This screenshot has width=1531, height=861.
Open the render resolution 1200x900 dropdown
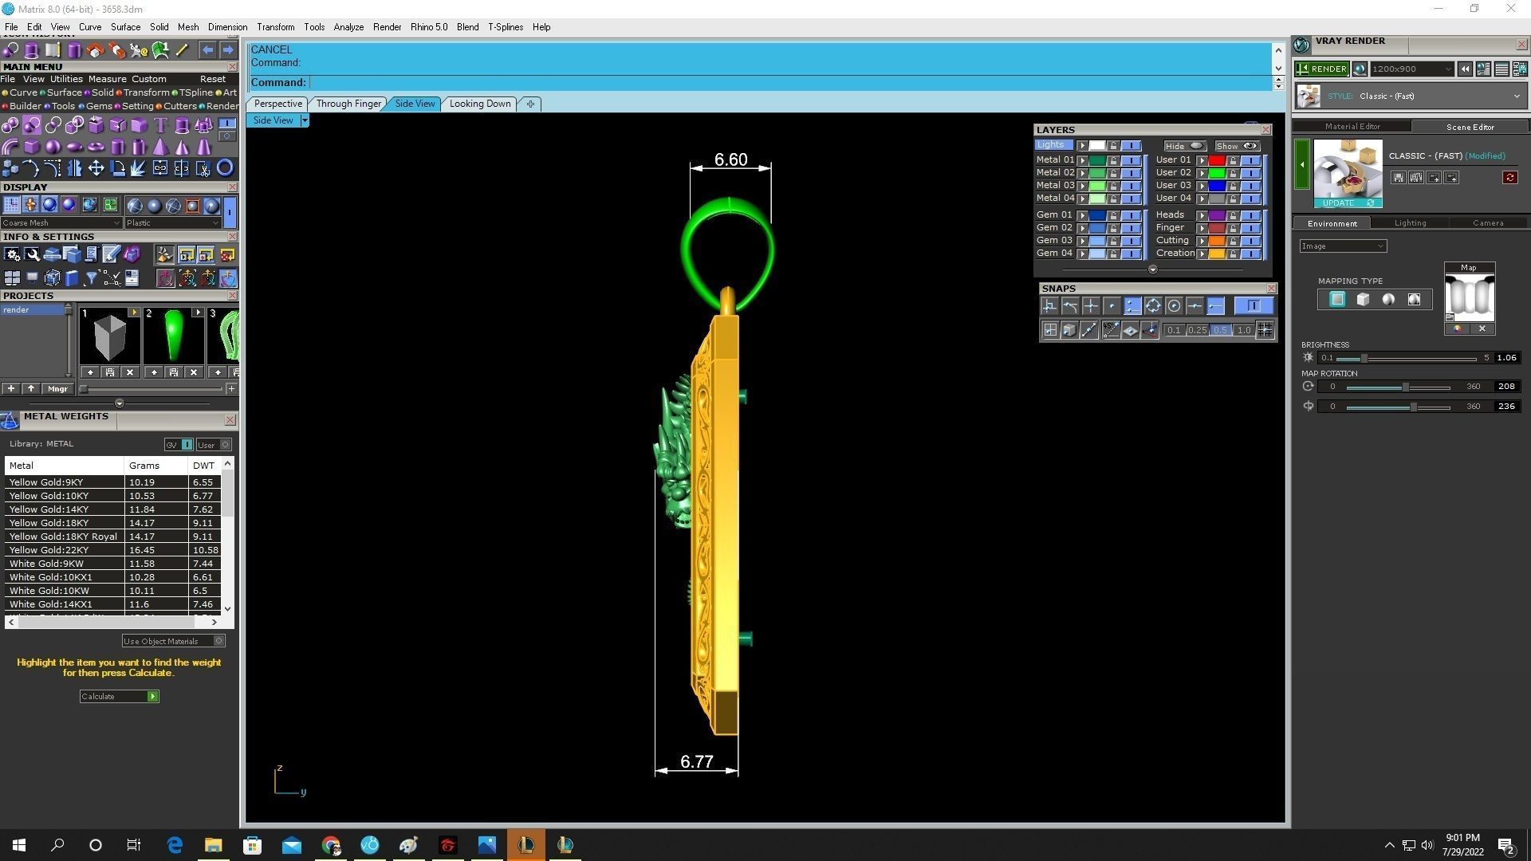click(x=1411, y=69)
